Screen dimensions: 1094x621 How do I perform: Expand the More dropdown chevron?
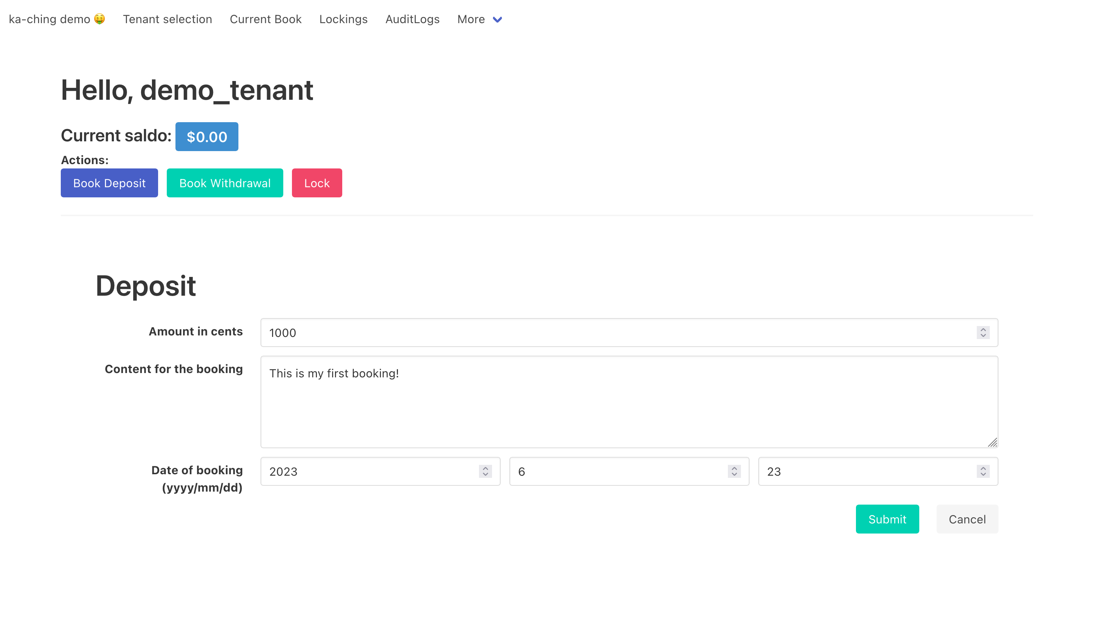497,20
